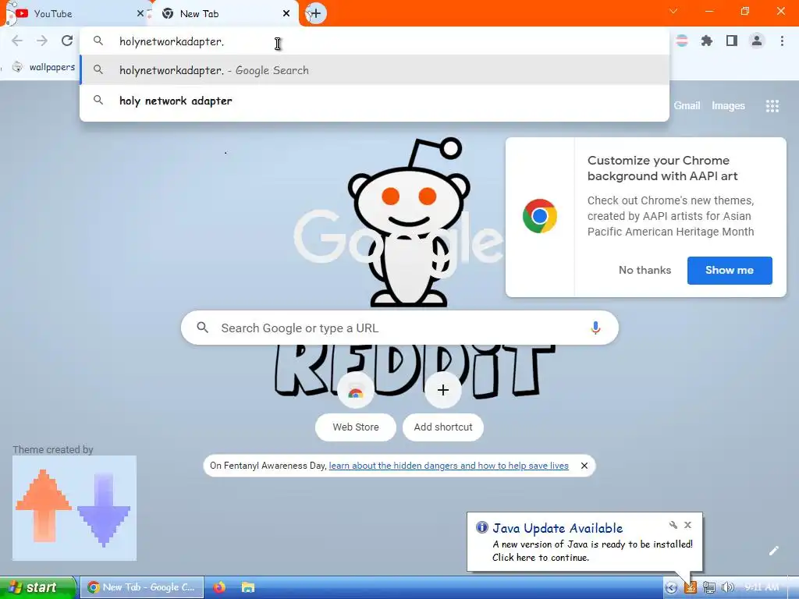Close the YouTube tab
799x599 pixels.
click(140, 14)
